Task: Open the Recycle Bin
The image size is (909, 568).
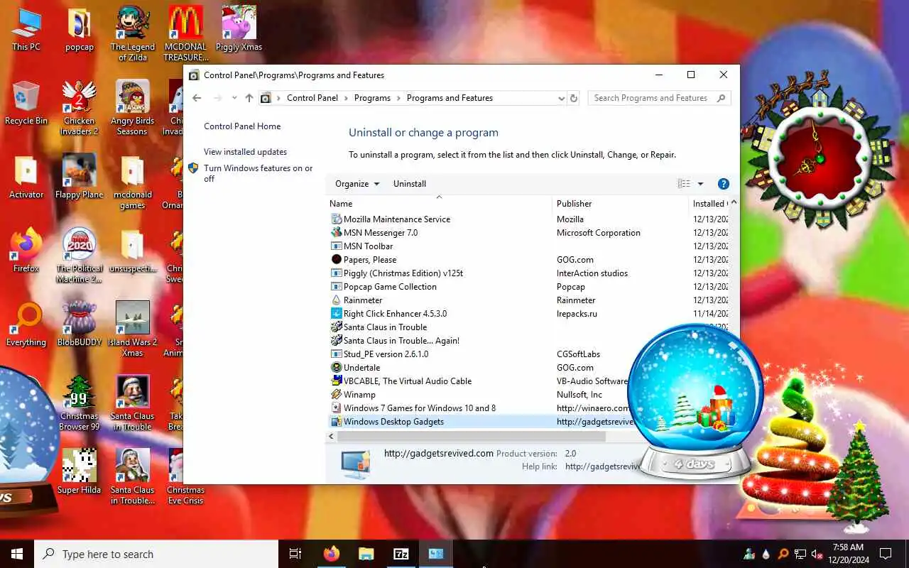Action: (x=26, y=103)
